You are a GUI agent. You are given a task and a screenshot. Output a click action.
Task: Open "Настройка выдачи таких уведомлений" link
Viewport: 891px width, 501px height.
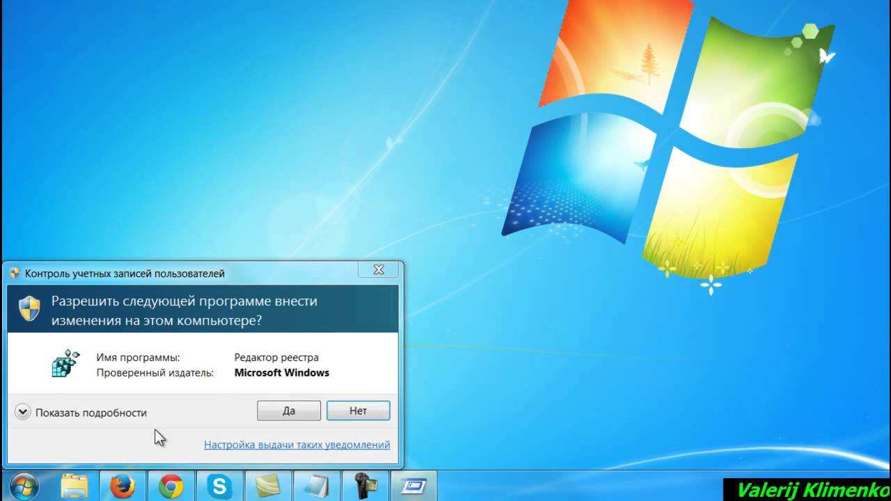297,445
